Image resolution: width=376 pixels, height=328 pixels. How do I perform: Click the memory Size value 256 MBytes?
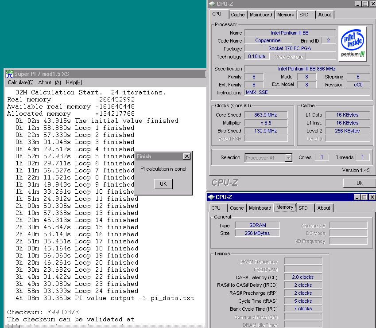click(x=258, y=233)
